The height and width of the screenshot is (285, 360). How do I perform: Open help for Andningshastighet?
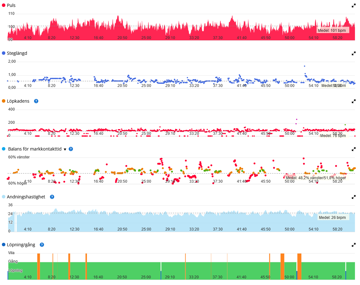coord(52,197)
